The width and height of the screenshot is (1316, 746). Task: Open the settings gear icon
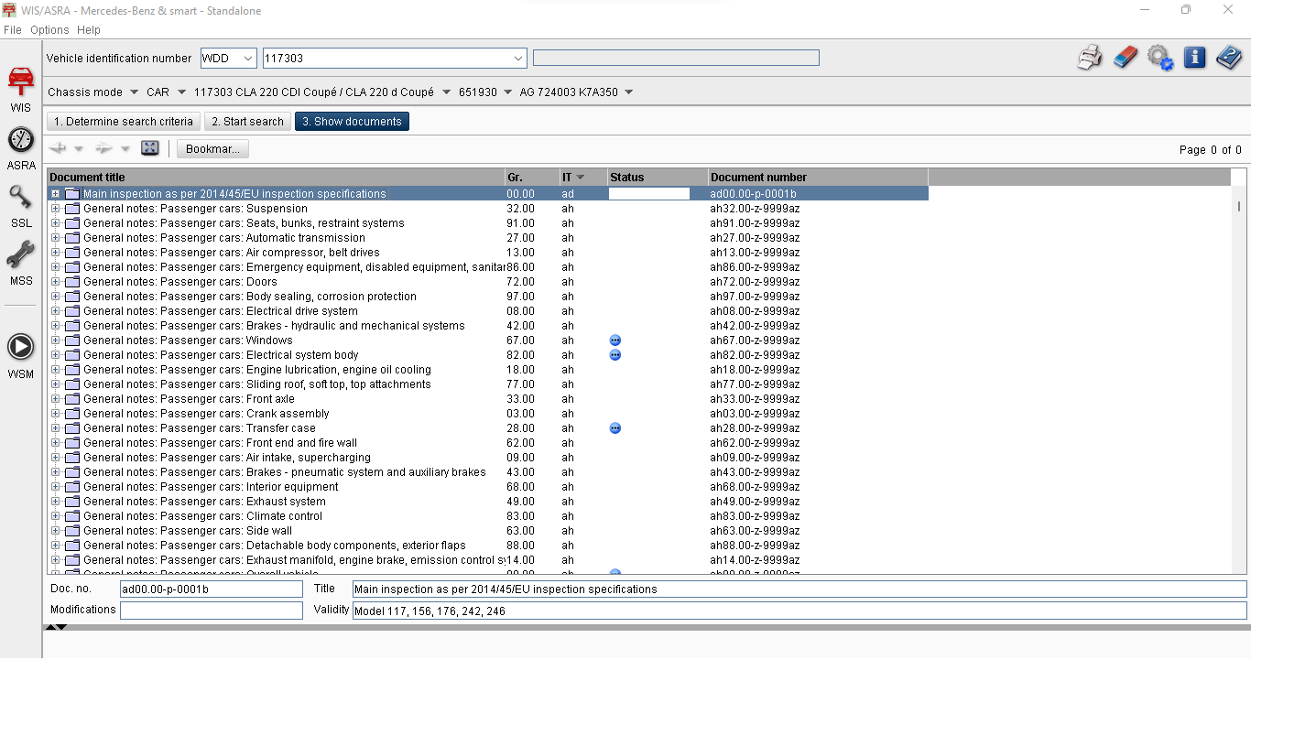click(x=1159, y=58)
